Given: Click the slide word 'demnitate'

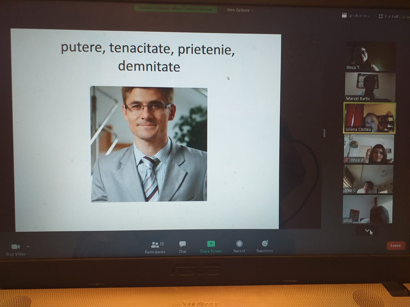Looking at the screenshot, I should (x=149, y=67).
